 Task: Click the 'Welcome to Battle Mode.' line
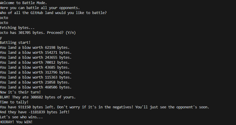23,3
